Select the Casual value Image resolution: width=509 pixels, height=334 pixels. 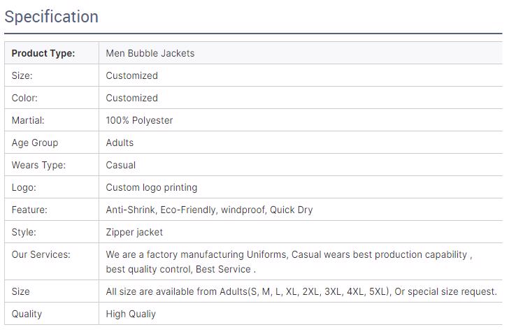pos(121,165)
